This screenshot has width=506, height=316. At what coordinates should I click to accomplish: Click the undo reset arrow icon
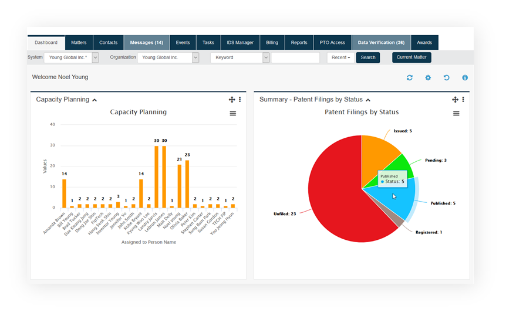[446, 77]
